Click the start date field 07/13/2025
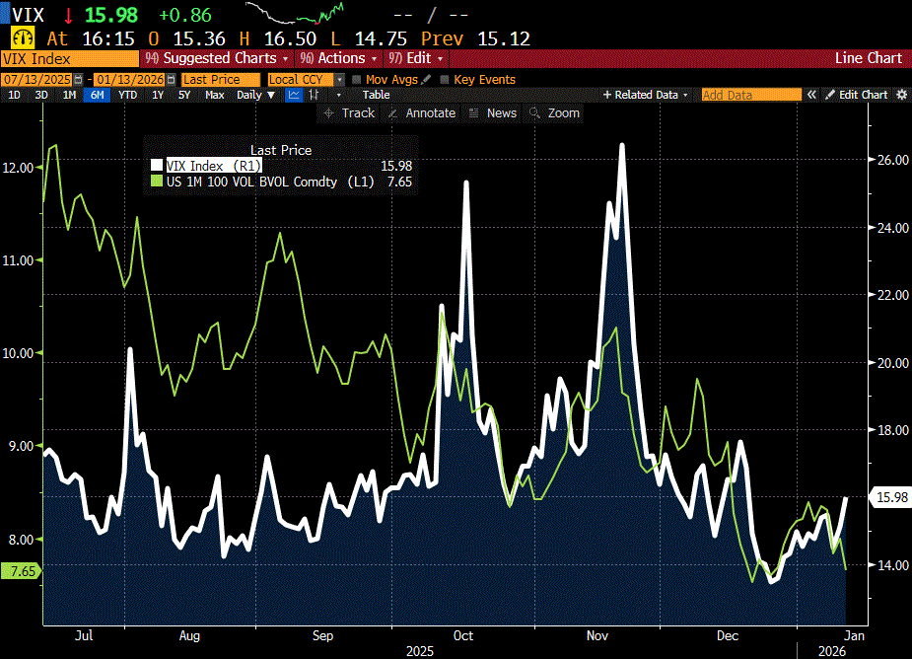 37,80
